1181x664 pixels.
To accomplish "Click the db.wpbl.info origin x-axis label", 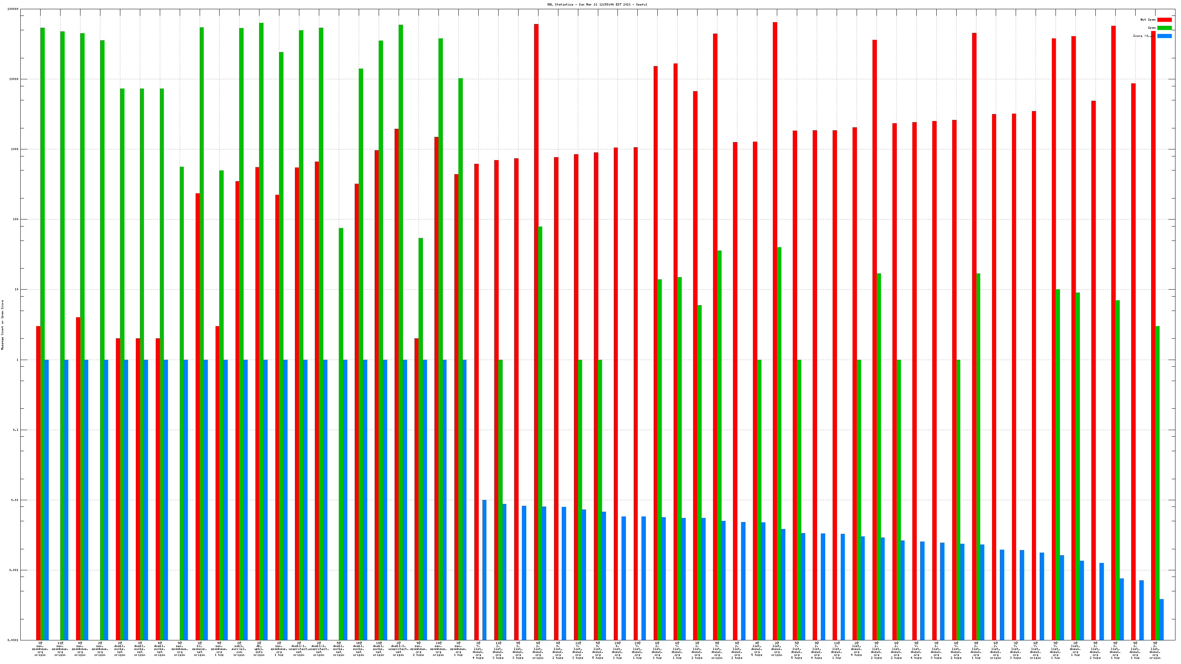I will (x=259, y=649).
